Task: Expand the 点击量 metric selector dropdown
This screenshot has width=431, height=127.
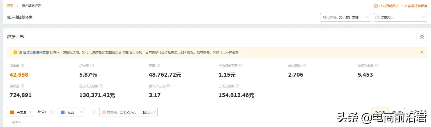Action: click(x=21, y=112)
